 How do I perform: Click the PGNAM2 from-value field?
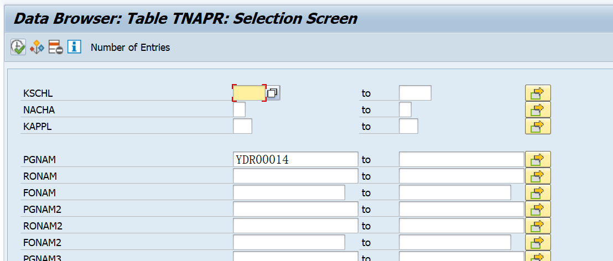[295, 209]
